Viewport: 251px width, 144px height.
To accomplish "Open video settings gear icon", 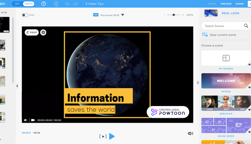I will coord(43,32).
